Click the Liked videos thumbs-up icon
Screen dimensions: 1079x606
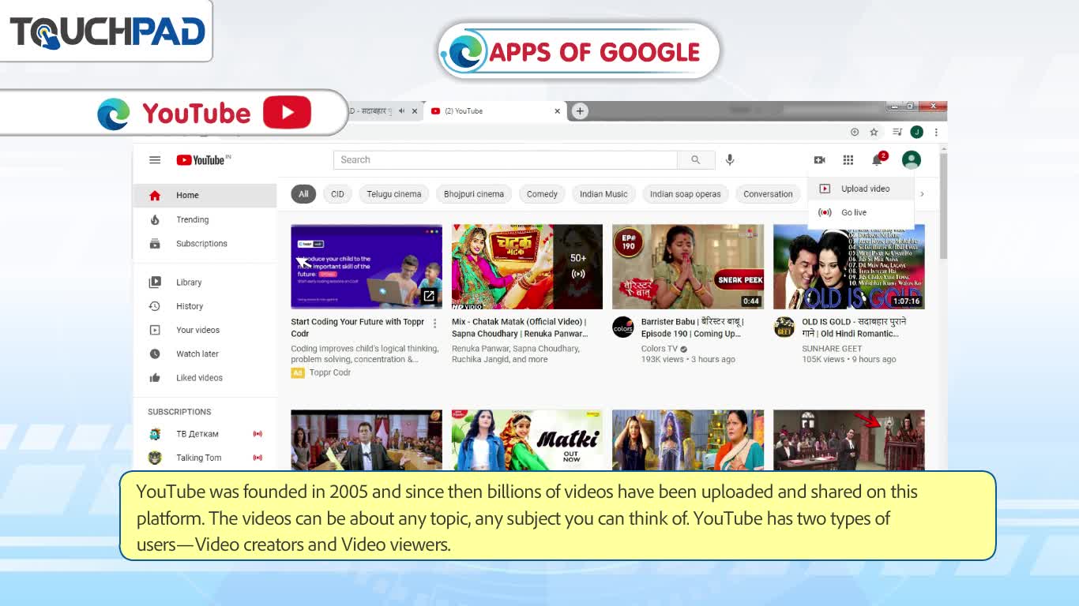tap(155, 378)
